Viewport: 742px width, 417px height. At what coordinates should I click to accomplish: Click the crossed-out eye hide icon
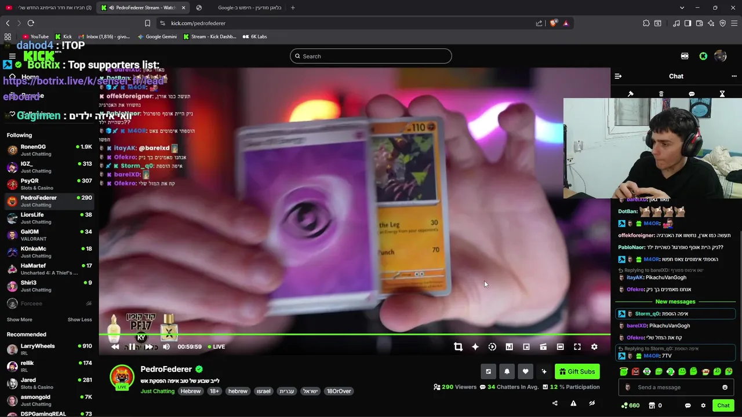tap(592, 404)
